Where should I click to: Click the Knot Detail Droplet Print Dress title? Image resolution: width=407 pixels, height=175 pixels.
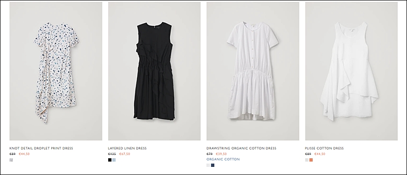[41, 148]
